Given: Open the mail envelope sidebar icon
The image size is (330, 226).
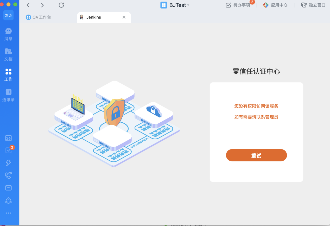Looking at the screenshot, I should (x=8, y=188).
